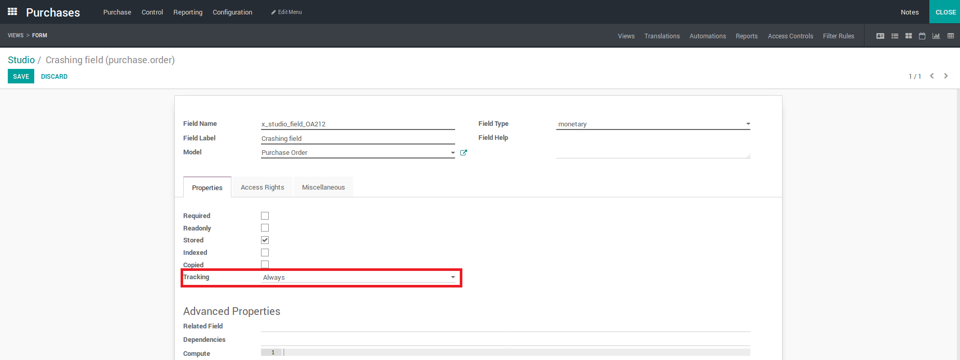This screenshot has width=960, height=360.
Task: Open Translations in Studio bar
Action: pyautogui.click(x=662, y=36)
